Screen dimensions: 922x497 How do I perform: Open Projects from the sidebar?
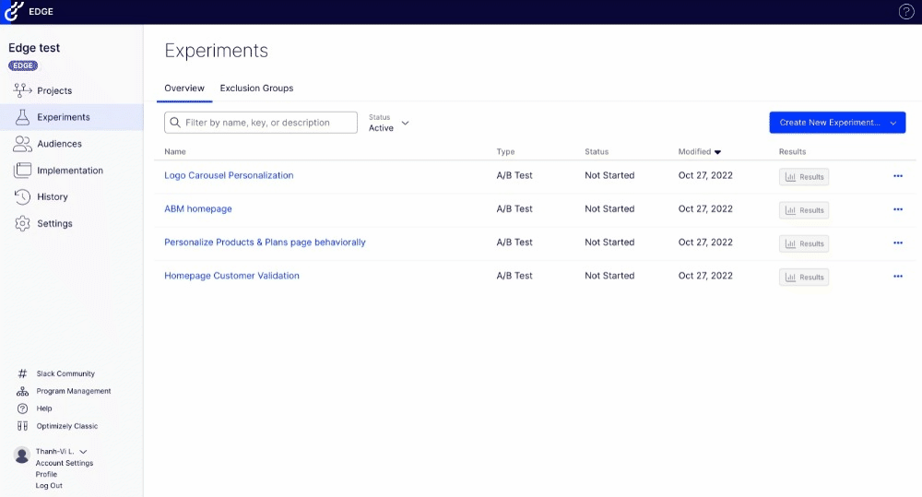tap(54, 90)
